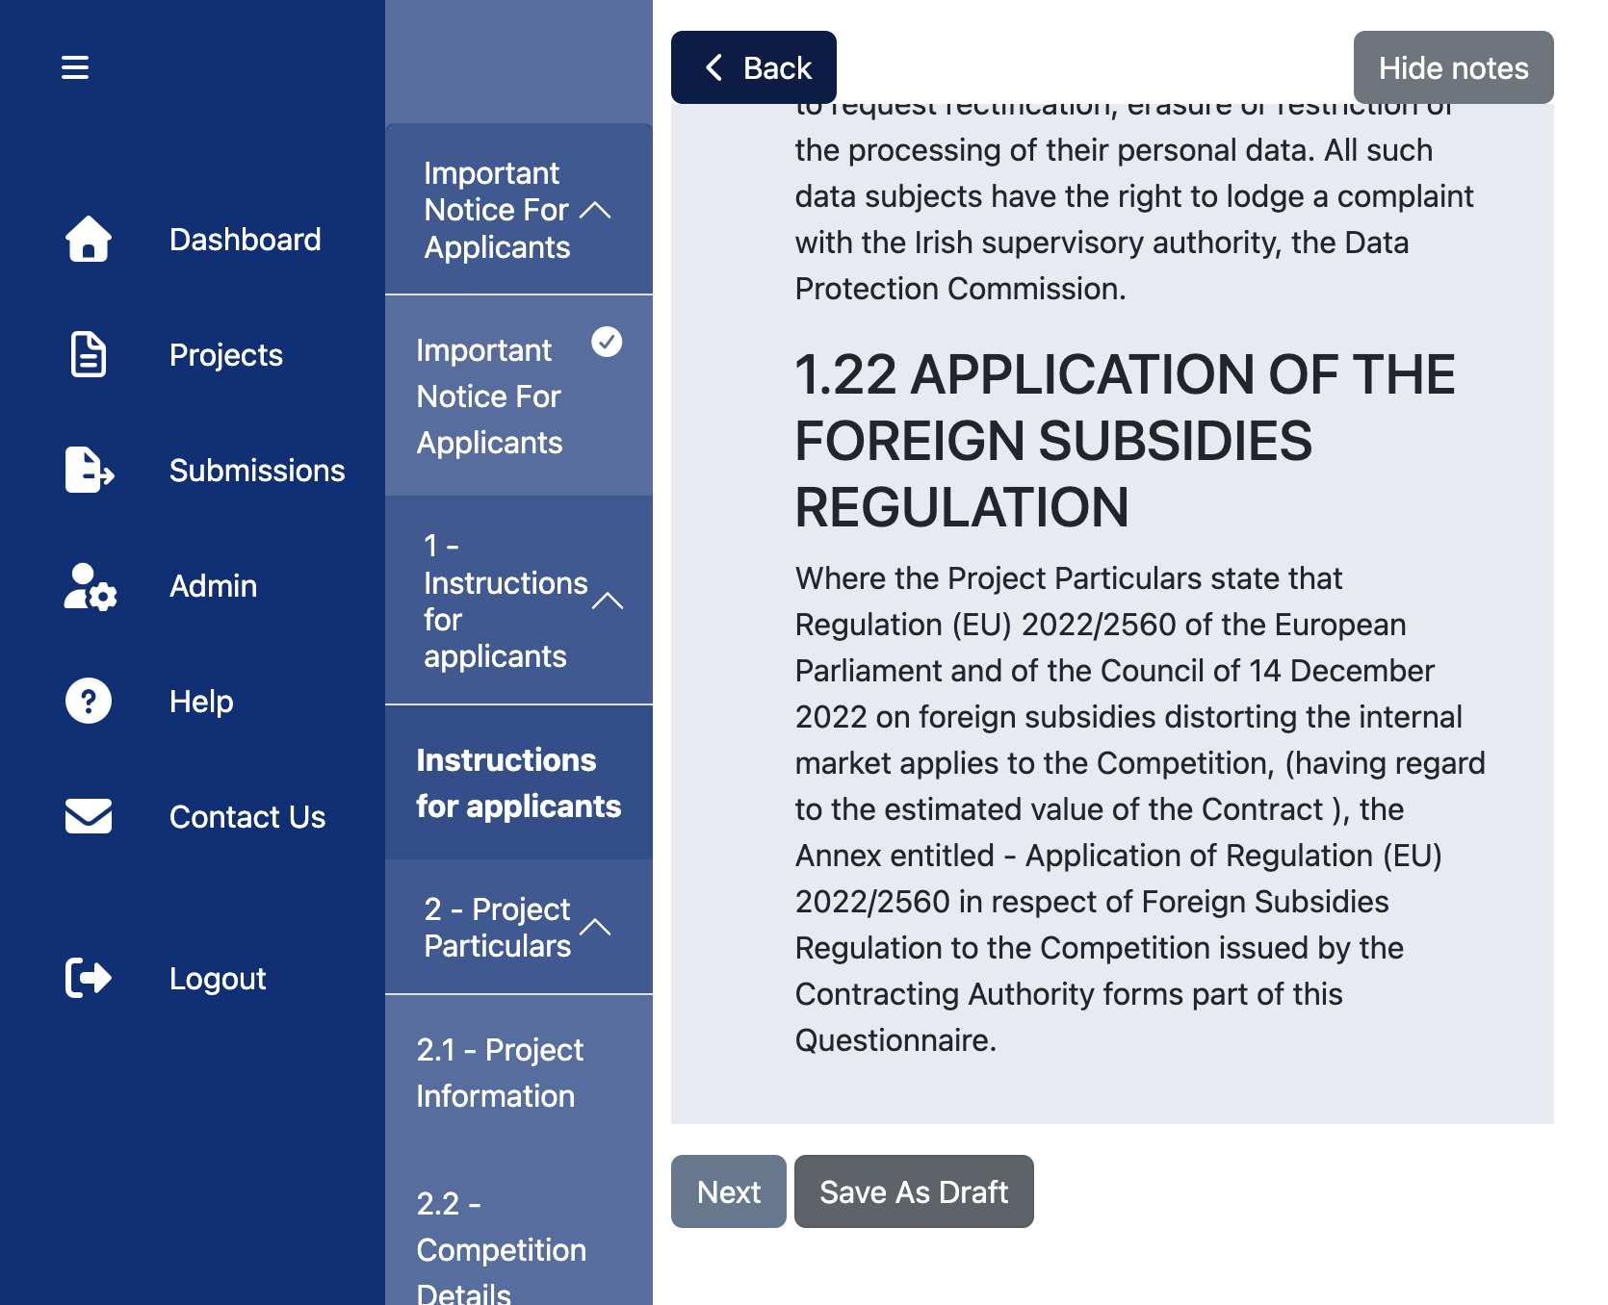The width and height of the screenshot is (1608, 1305).
Task: Select the Help label in sidebar
Action: (201, 701)
